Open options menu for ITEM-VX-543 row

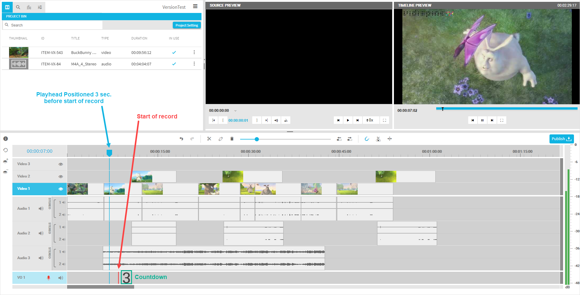point(194,52)
